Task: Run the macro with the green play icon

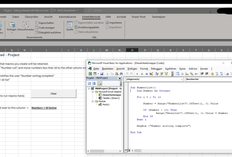Action: tap(137, 74)
